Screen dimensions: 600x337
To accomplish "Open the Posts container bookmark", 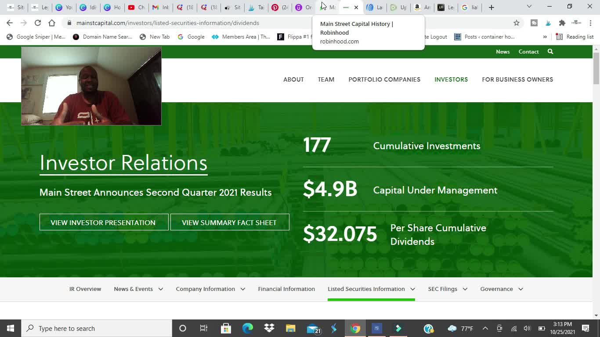I will click(484, 37).
